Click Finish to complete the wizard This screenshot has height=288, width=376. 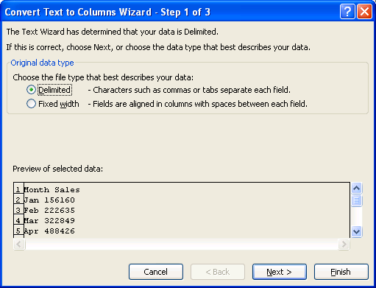point(341,272)
